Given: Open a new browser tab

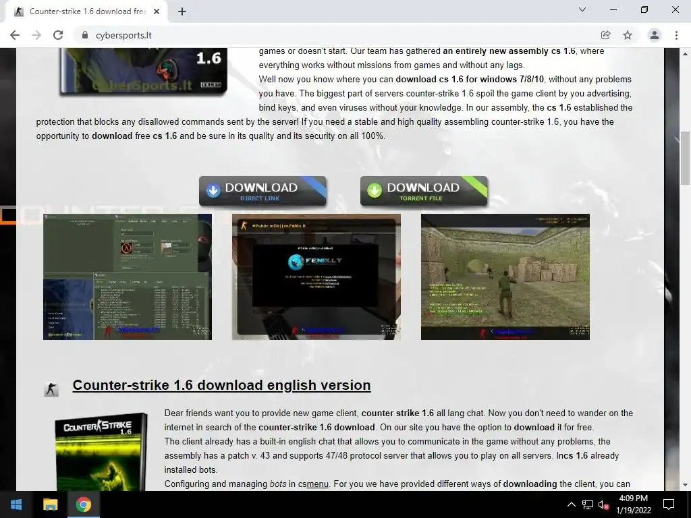Looking at the screenshot, I should point(182,11).
